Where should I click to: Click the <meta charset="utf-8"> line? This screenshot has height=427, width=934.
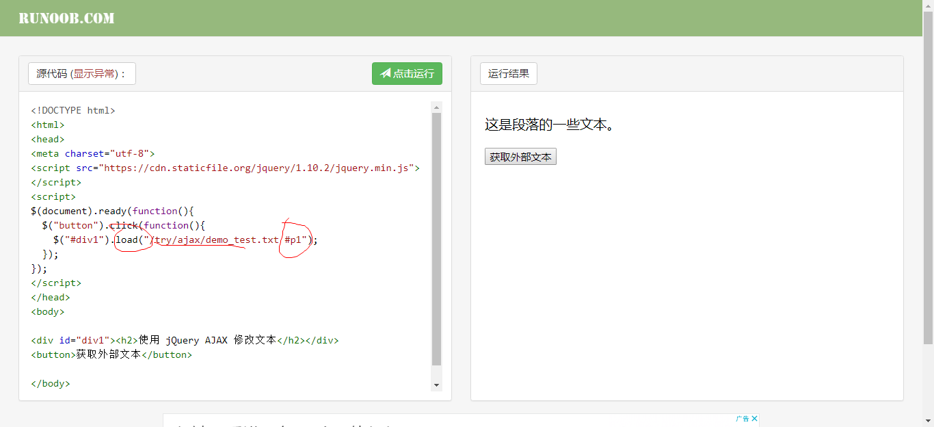click(93, 153)
